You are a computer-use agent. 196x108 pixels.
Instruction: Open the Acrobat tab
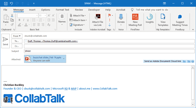[x=121, y=10]
